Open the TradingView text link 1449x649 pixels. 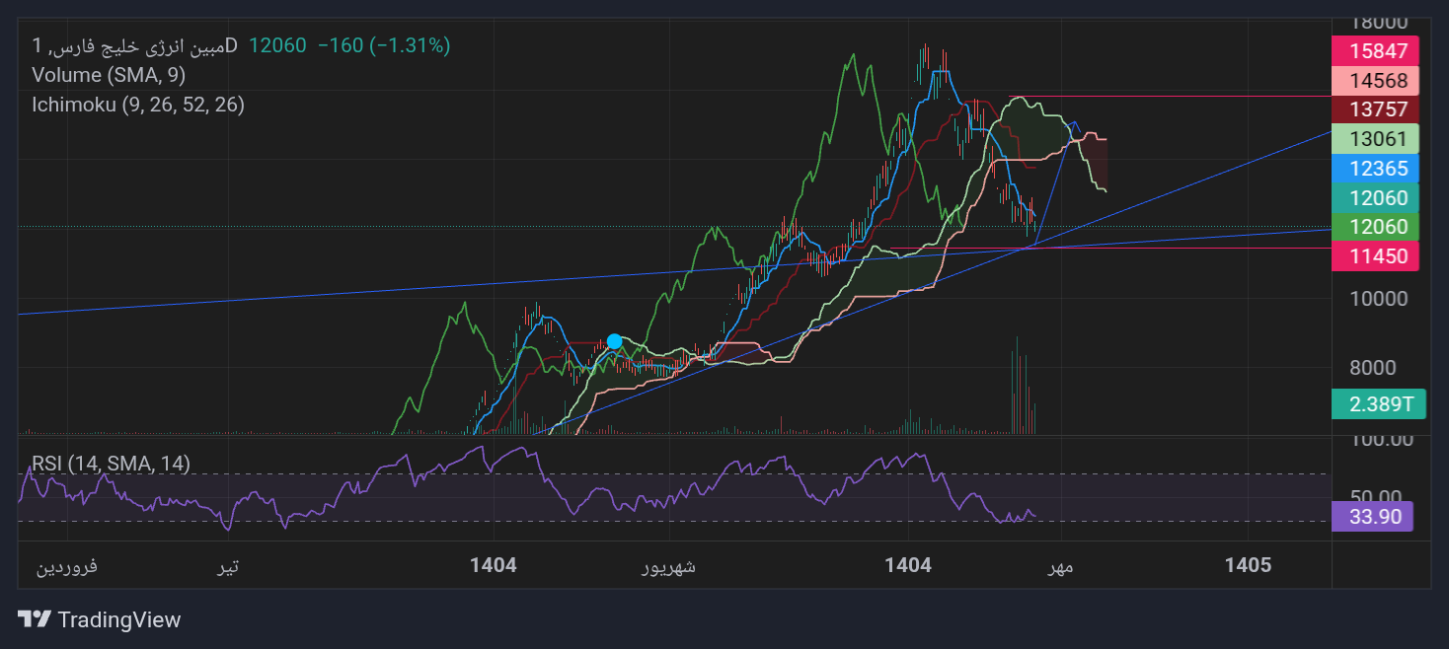[119, 619]
